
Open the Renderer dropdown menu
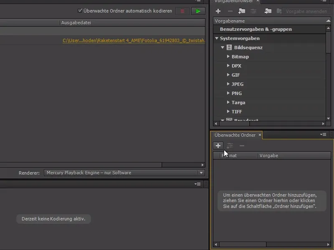click(124, 172)
